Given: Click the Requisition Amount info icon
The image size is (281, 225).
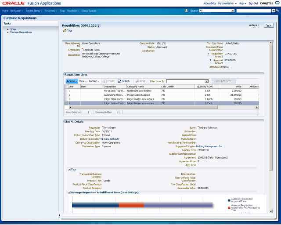Looking at the screenshot, I should pos(208,54).
